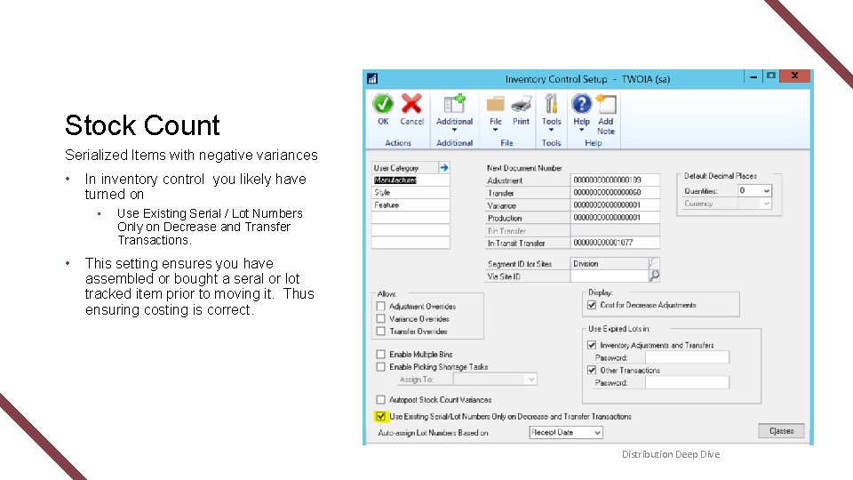
Task: Click the Classes button
Action: [781, 431]
